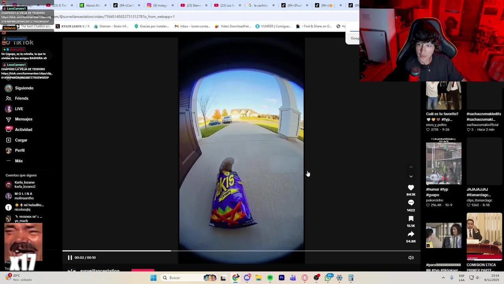Open File Explorer from the taskbar
This screenshot has width=504, height=284.
point(258,278)
